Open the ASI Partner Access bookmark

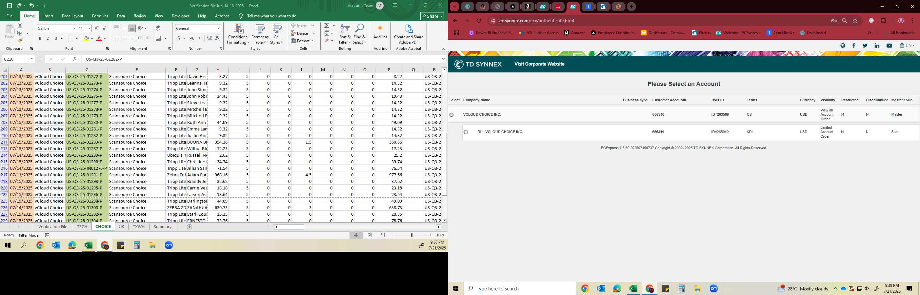coord(539,33)
